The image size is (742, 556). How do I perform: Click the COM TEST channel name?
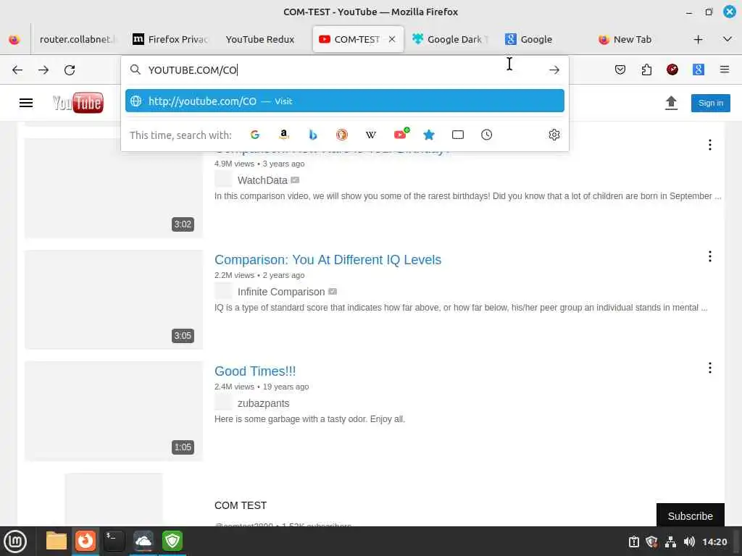[x=241, y=505]
